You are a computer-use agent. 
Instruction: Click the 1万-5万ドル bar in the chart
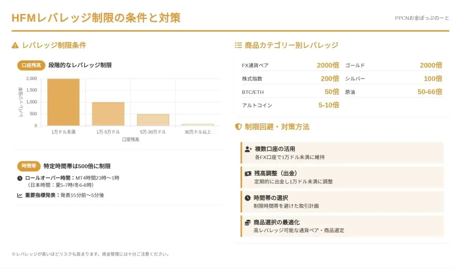(108, 114)
